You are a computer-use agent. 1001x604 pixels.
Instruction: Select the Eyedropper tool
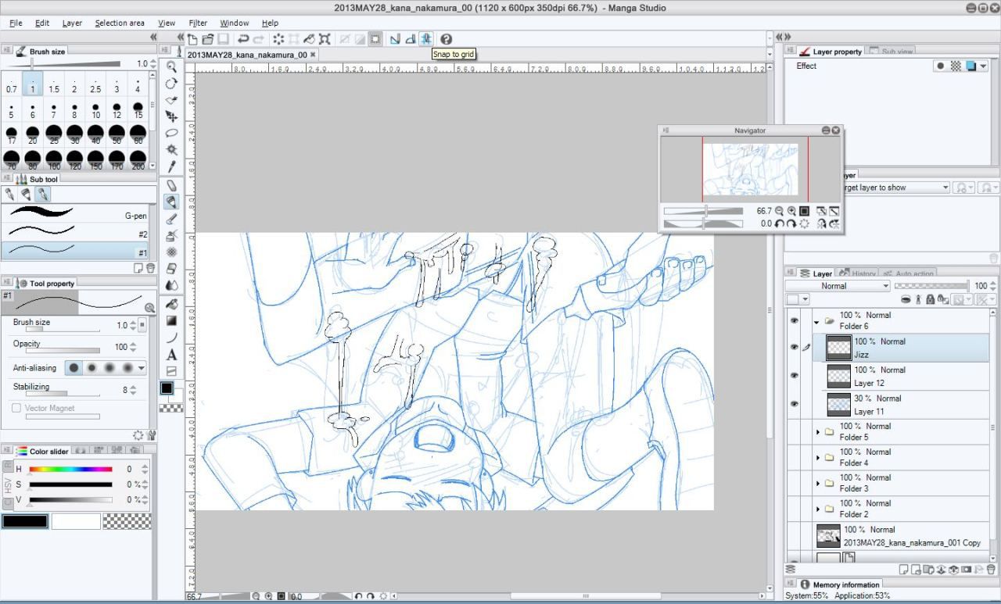[x=171, y=166]
